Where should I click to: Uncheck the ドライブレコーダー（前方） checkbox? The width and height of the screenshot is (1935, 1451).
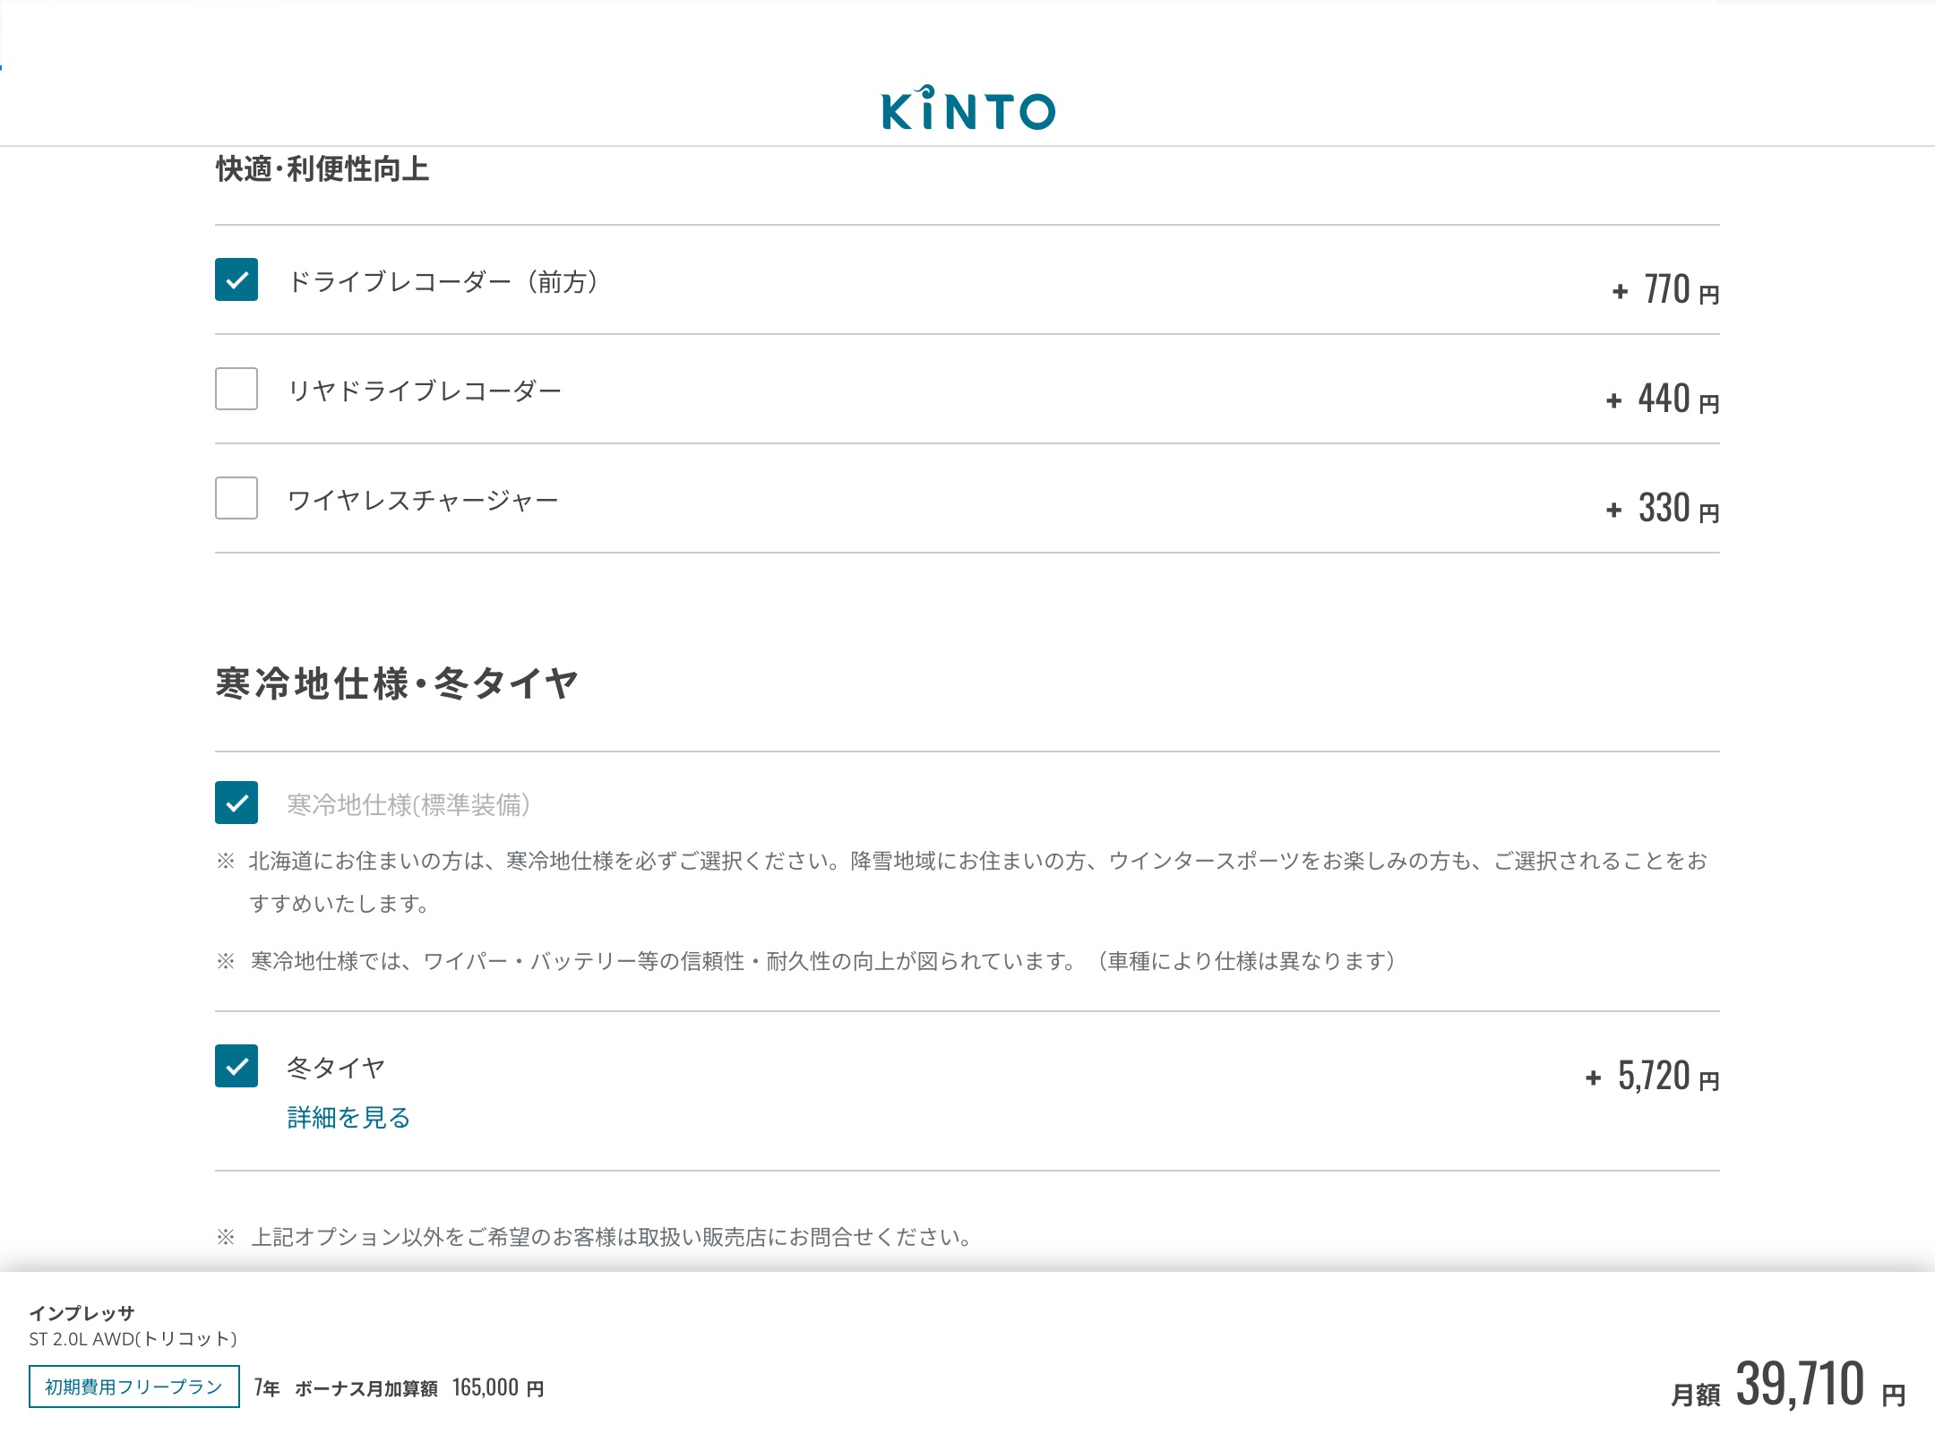[x=236, y=279]
